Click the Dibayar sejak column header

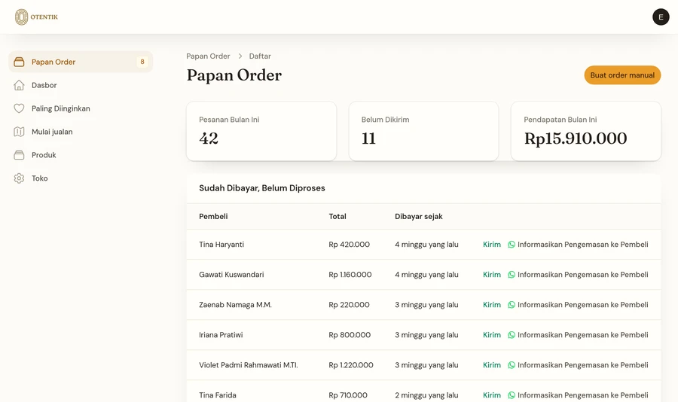point(419,217)
